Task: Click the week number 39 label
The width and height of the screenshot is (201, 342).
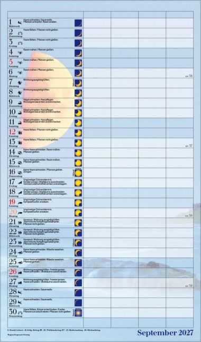Action: pos(189,286)
